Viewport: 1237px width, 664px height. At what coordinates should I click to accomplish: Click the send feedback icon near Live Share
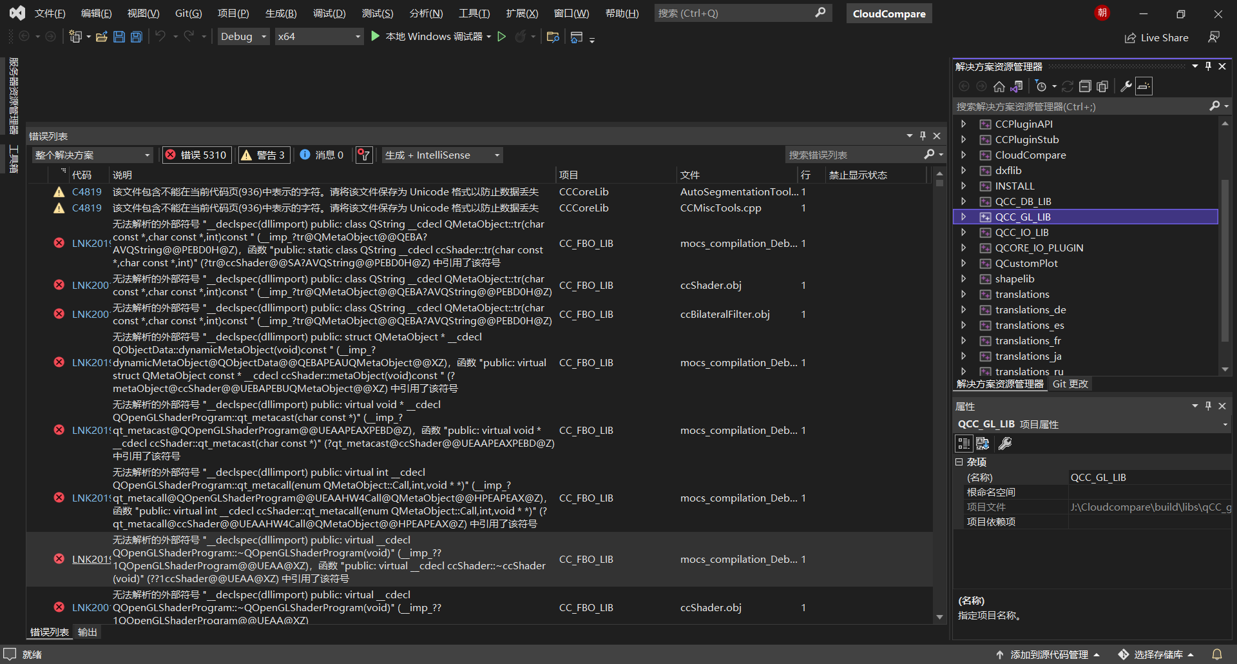pos(1214,37)
